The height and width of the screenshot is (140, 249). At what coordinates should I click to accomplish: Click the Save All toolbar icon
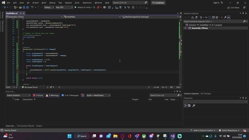(28, 7)
